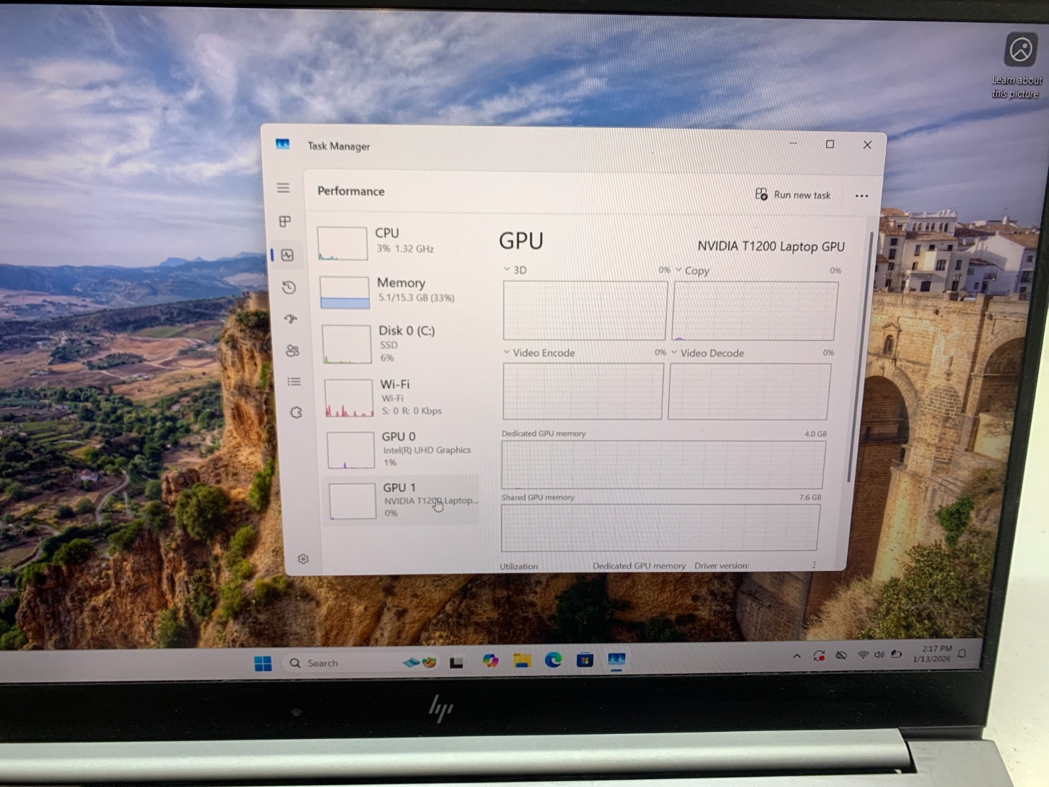Click the Utilization label at the bottom
Image resolution: width=1049 pixels, height=787 pixels.
(x=519, y=566)
